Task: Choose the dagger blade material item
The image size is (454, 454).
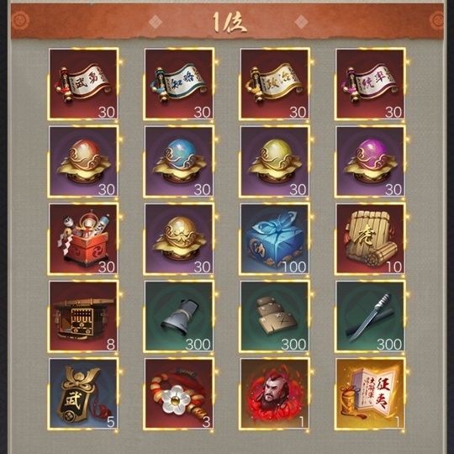Action: point(370,316)
